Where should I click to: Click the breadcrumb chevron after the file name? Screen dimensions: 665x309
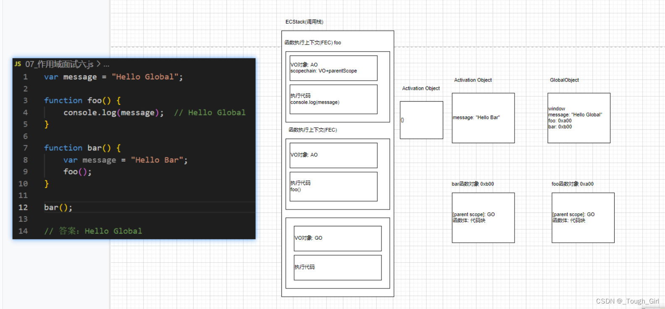(98, 64)
